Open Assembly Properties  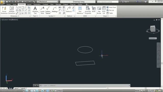[88, 10]
